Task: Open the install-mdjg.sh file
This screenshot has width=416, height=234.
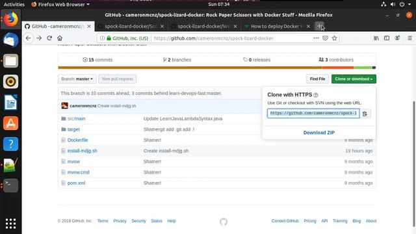Action: click(x=83, y=151)
